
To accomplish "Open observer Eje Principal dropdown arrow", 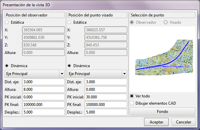I will coord(62,74).
